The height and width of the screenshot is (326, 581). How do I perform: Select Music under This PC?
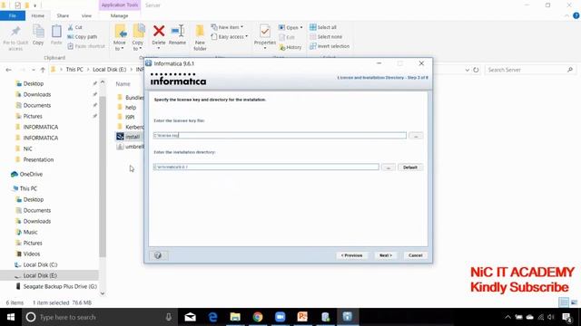[30, 232]
